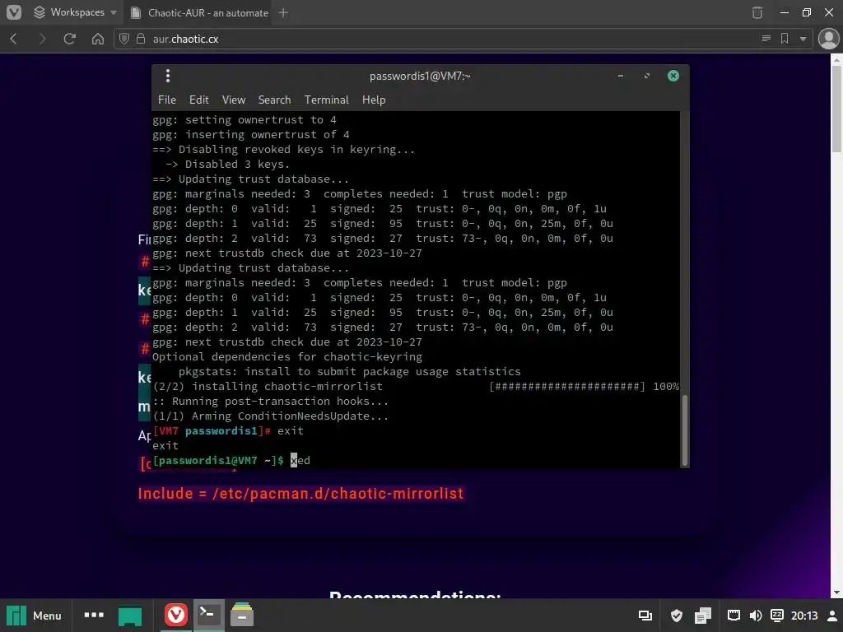Open the closed tabs trash icon

click(757, 12)
